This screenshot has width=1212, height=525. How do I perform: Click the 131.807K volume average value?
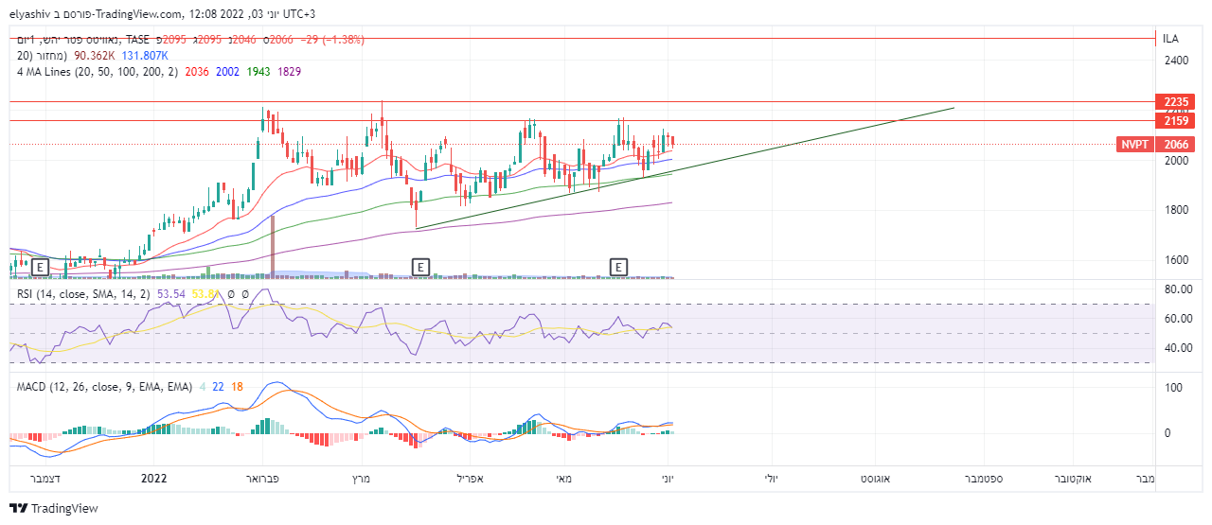pos(145,55)
